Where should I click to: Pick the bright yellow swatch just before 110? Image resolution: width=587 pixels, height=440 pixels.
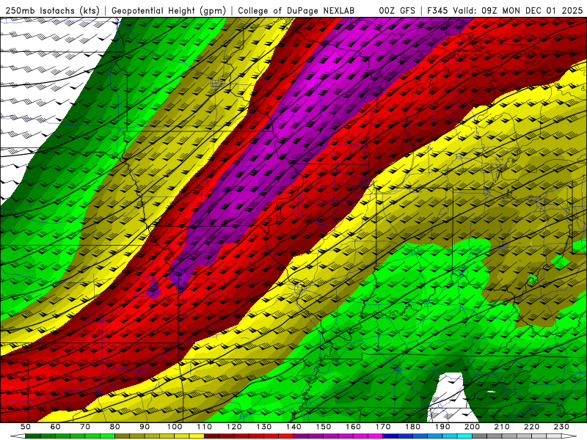click(x=197, y=436)
